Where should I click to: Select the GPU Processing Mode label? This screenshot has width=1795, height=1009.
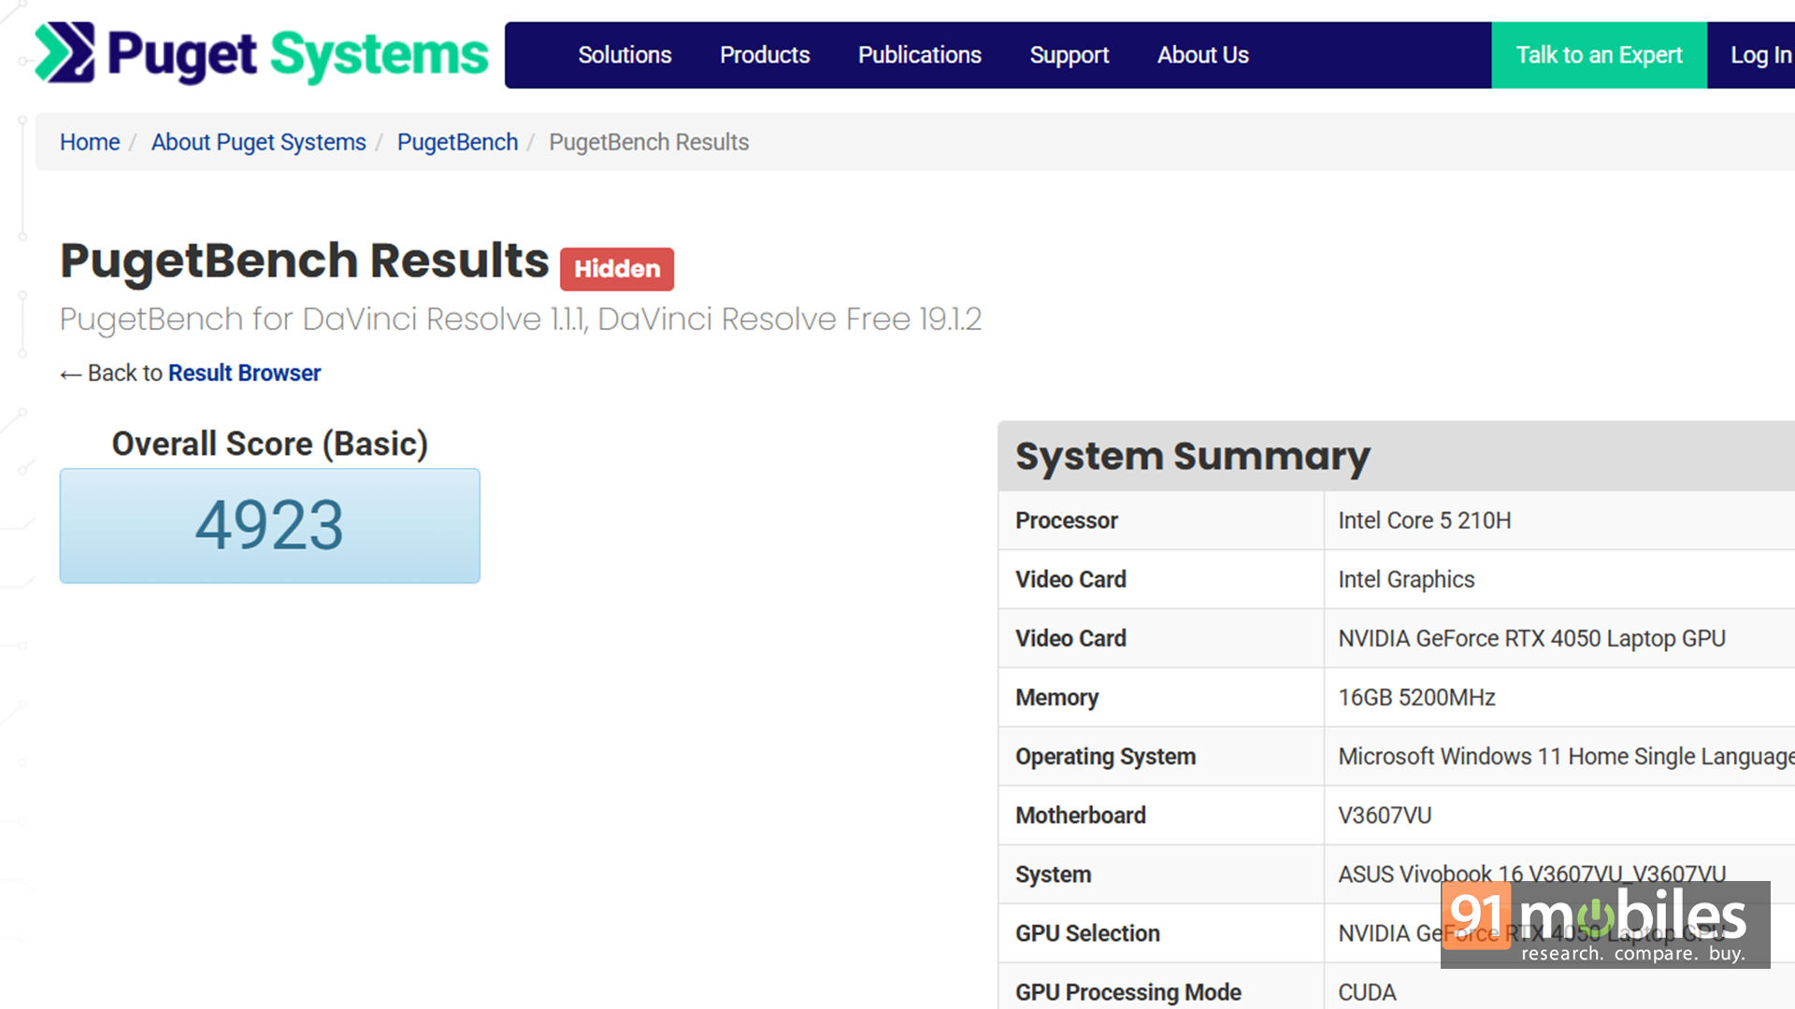pyautogui.click(x=1128, y=992)
